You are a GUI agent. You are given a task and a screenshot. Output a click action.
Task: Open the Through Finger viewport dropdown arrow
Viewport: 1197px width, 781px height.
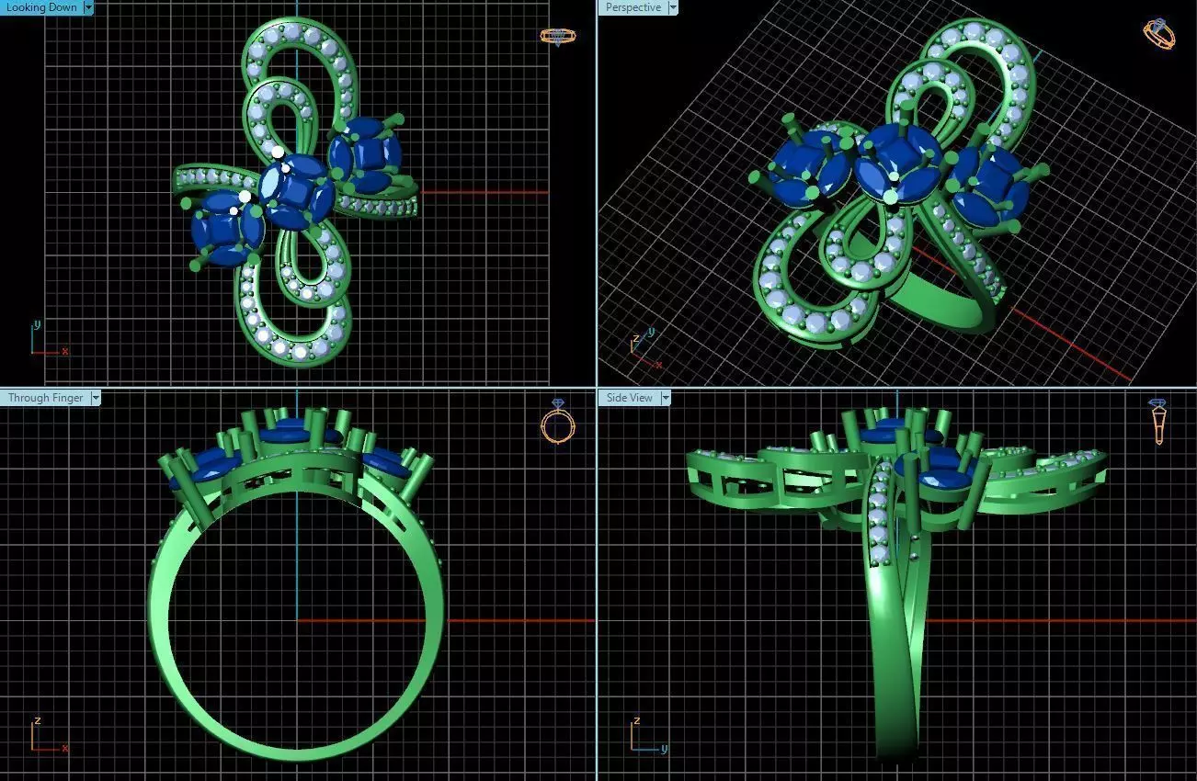click(x=96, y=398)
